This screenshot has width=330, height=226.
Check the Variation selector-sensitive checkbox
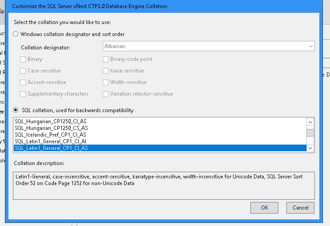point(105,94)
